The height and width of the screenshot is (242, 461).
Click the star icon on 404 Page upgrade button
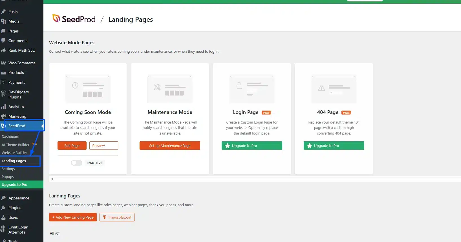(310, 146)
